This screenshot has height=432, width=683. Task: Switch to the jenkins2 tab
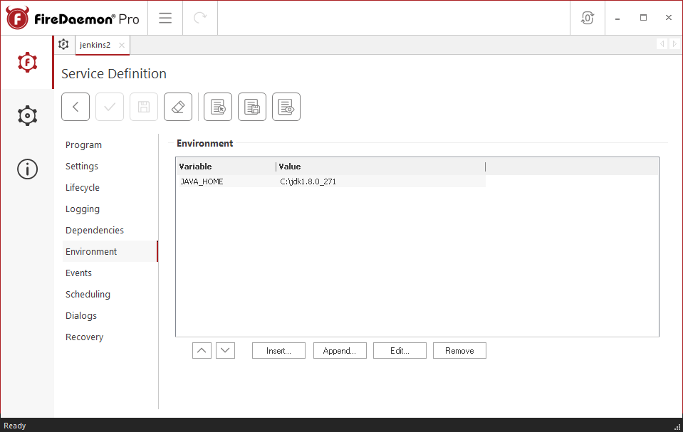tap(95, 45)
